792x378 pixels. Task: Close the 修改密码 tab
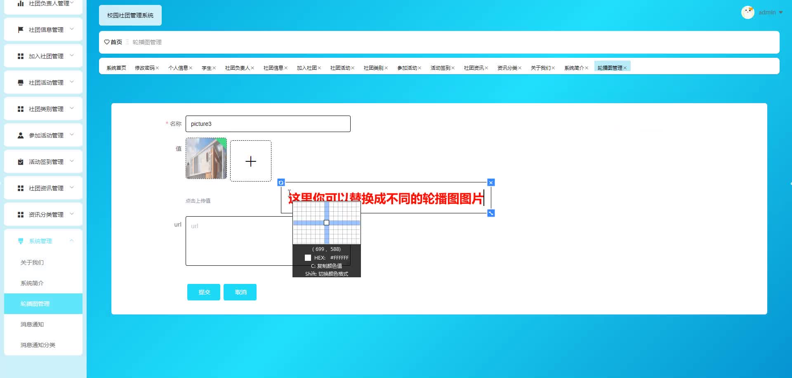click(x=157, y=68)
